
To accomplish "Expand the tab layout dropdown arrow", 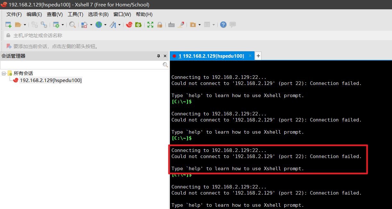I will pos(213,25).
